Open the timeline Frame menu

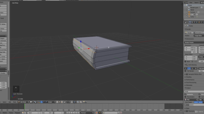[11, 113]
